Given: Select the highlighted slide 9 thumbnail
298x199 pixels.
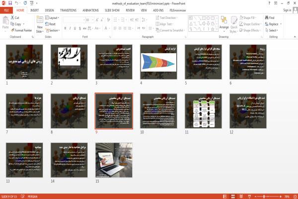Looking at the screenshot, I should point(114,111).
